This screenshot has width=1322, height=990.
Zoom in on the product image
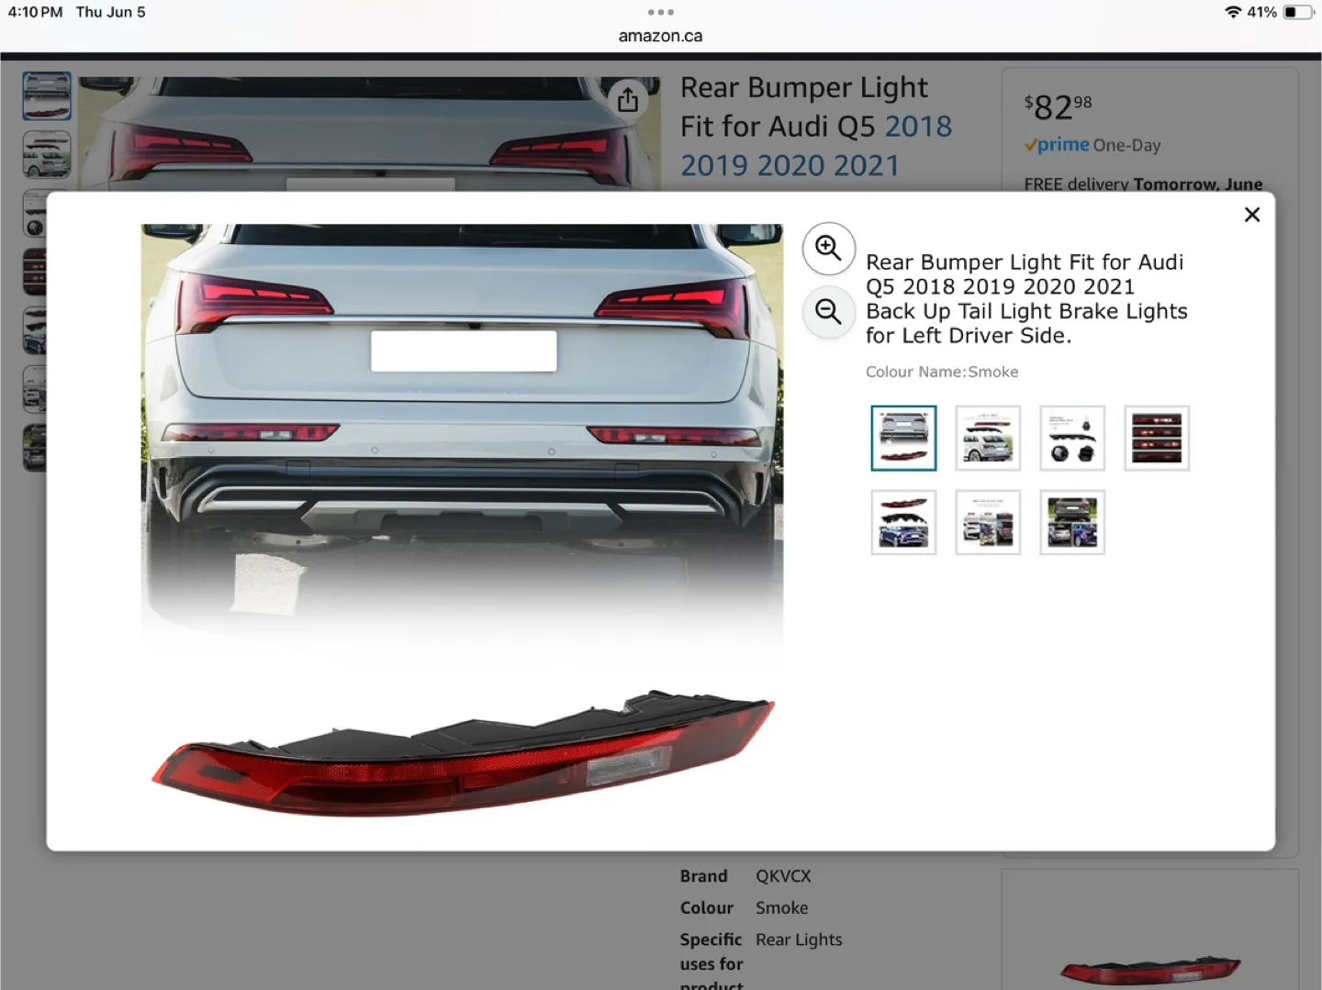[x=828, y=248]
